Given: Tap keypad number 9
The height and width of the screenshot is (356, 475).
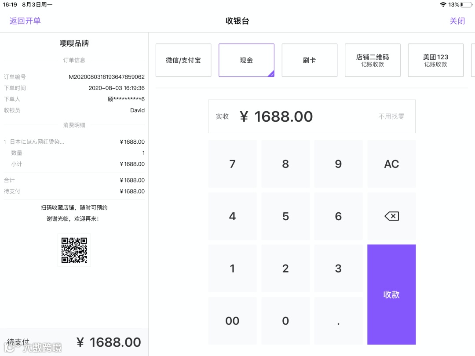Looking at the screenshot, I should click(338, 164).
